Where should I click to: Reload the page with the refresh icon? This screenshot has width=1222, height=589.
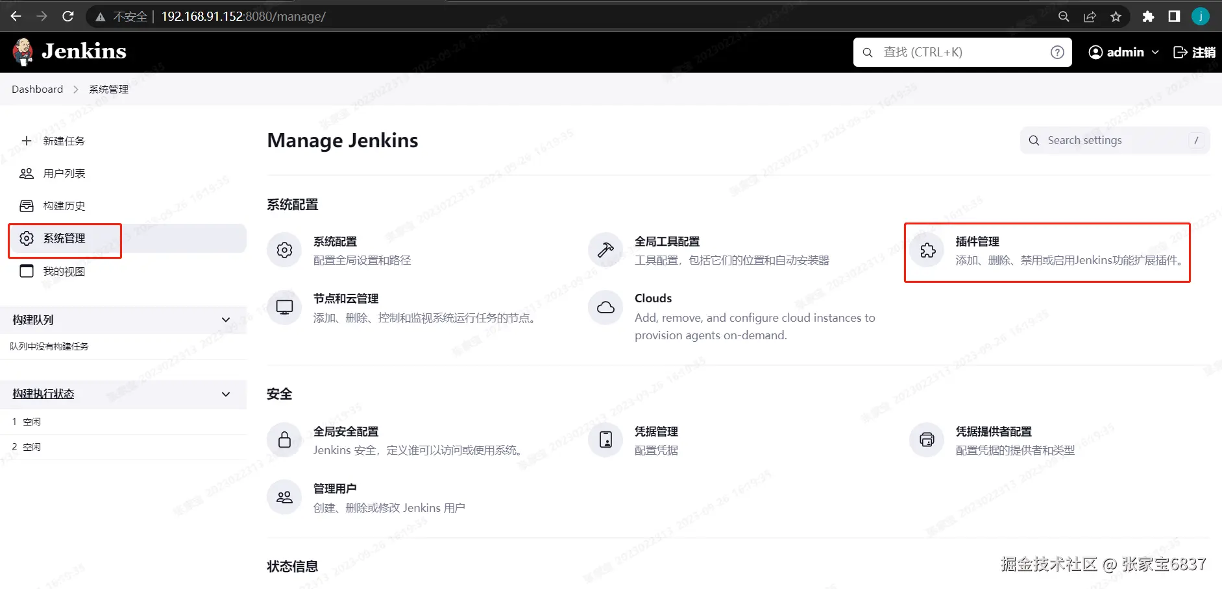click(68, 16)
